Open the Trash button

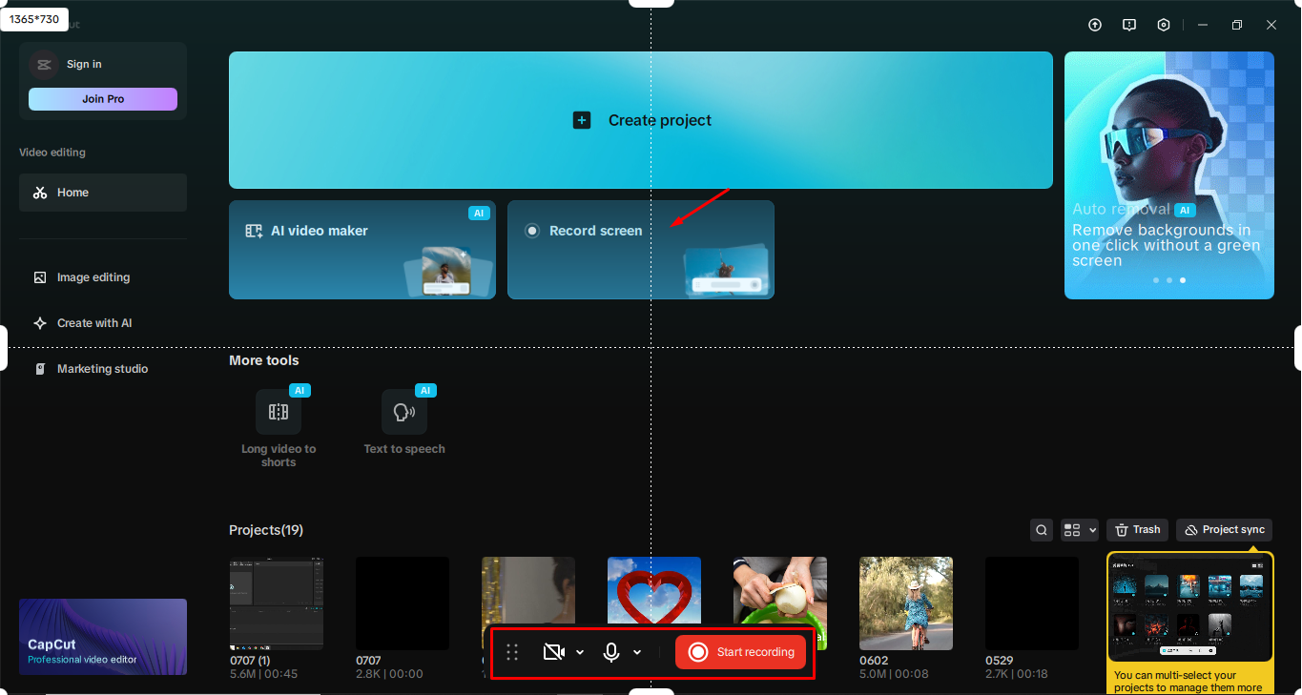pyautogui.click(x=1138, y=530)
